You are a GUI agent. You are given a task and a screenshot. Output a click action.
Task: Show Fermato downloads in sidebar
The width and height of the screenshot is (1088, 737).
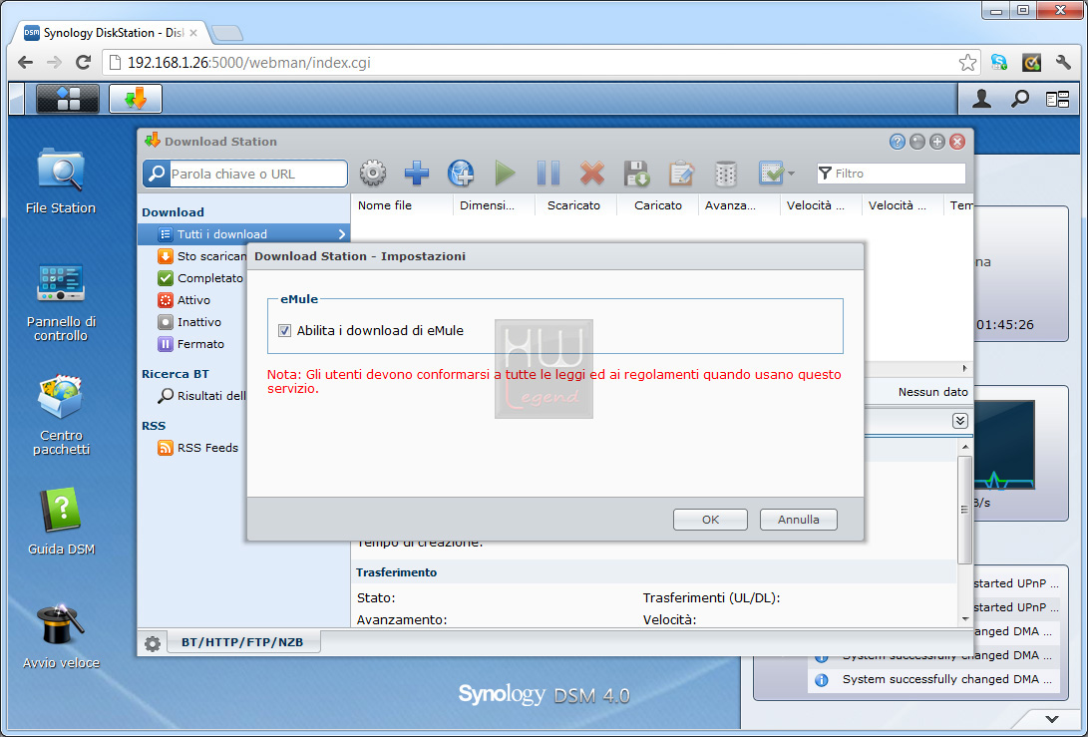tap(191, 343)
